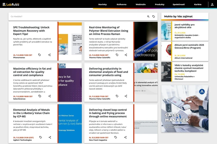Click the New Food magazine label
Screen dimensions: 217x144
98,140
